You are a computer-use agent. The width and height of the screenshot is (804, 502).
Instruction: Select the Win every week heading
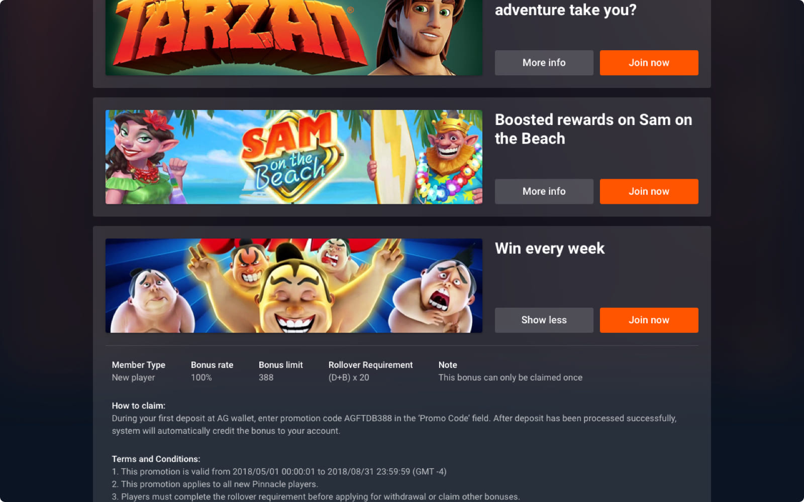550,248
